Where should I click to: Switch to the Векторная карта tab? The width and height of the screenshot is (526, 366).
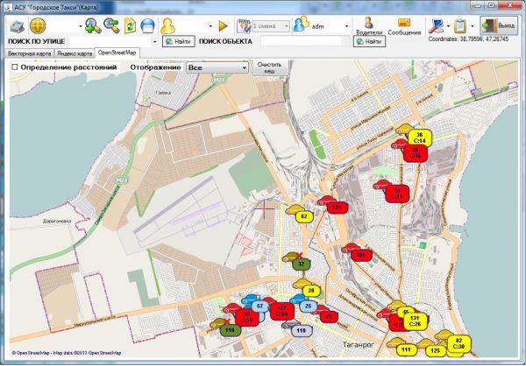point(27,53)
